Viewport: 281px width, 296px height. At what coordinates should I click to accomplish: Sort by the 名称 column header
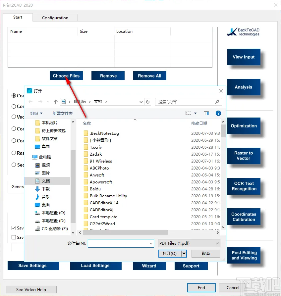(x=87, y=123)
